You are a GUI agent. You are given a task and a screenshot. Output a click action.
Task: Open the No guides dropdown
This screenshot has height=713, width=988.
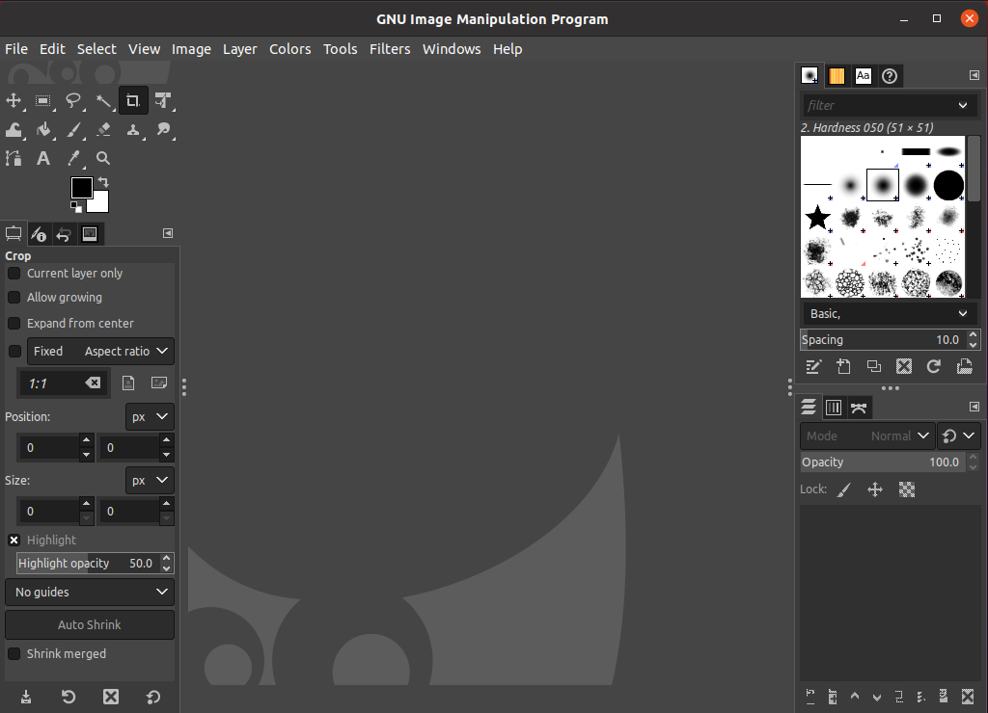pyautogui.click(x=90, y=592)
